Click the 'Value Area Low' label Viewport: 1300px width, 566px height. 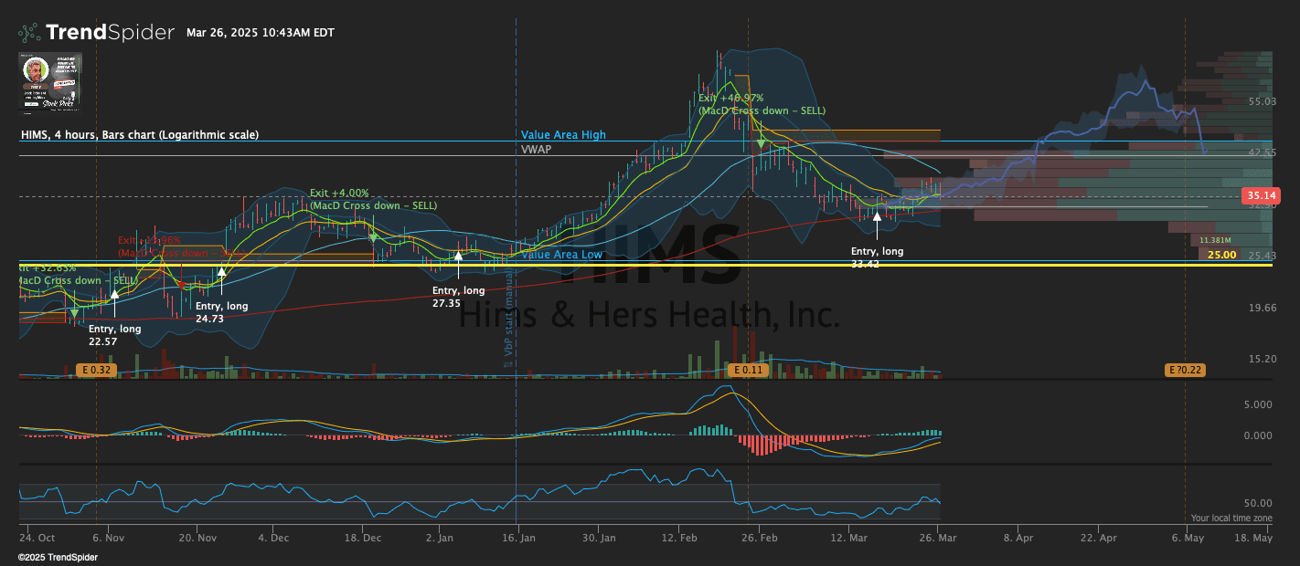point(562,255)
